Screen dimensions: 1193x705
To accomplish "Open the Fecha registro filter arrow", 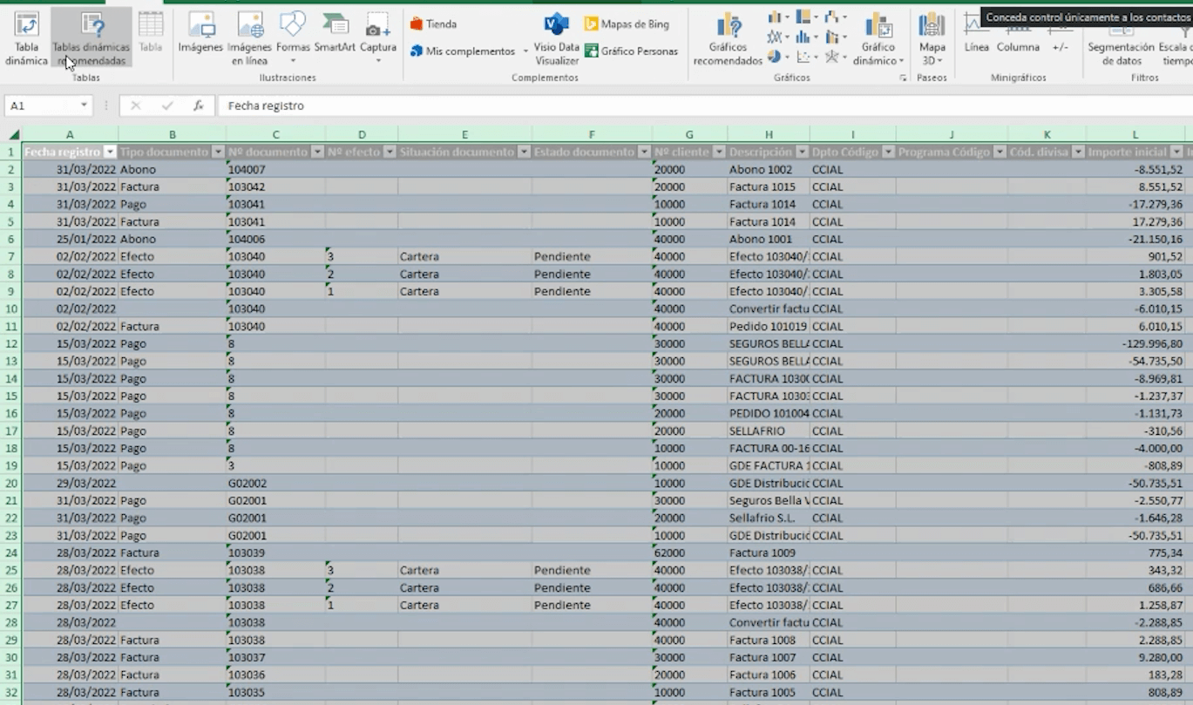I will coord(110,152).
